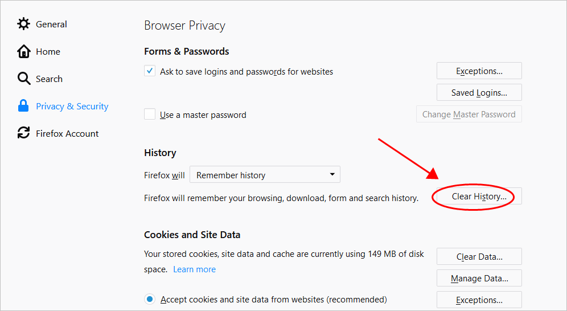Open cookie Exceptions... at bottom

(x=479, y=300)
